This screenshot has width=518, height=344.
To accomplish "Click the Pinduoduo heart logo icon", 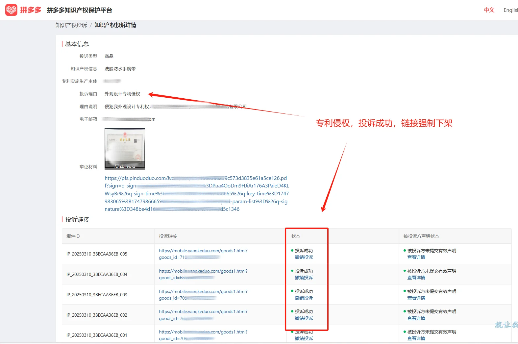I will [11, 10].
